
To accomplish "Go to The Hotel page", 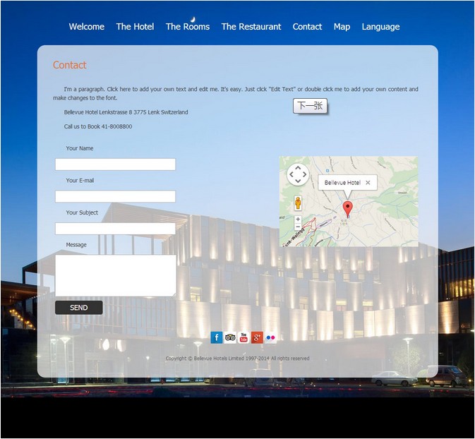I will coord(135,27).
